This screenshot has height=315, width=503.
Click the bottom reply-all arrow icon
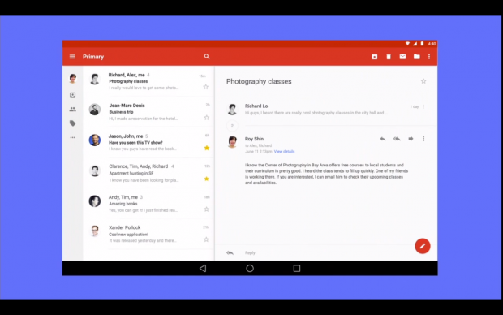[230, 252]
